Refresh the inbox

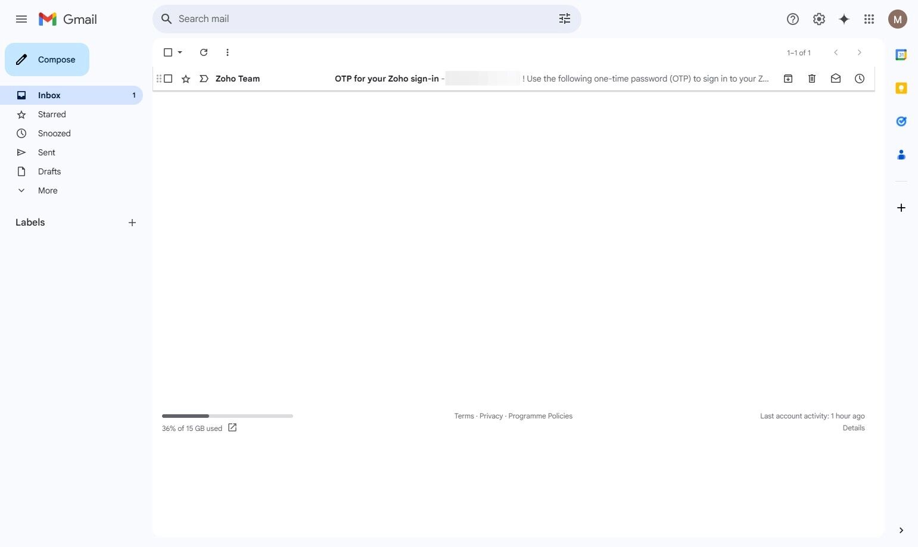click(204, 52)
